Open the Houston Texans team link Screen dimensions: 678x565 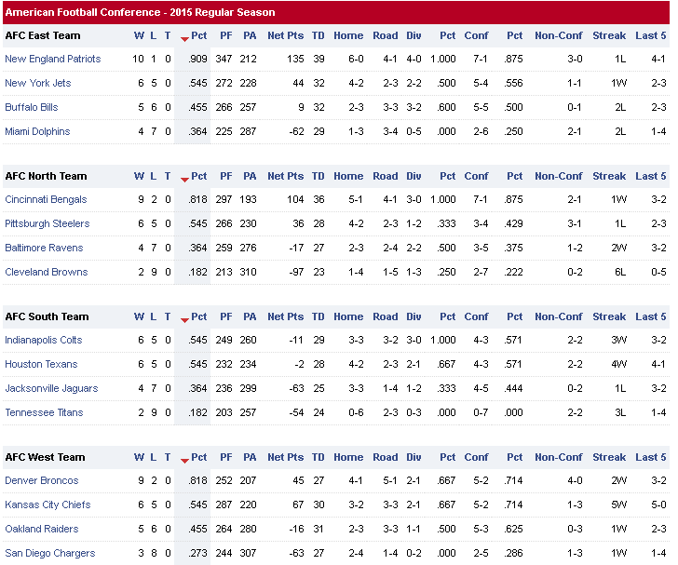click(41, 364)
